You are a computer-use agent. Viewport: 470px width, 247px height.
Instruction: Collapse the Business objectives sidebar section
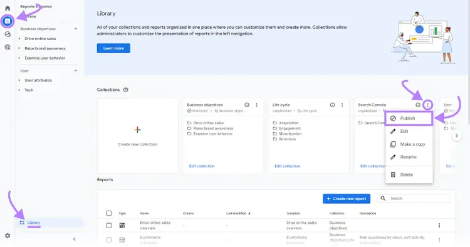click(x=76, y=29)
